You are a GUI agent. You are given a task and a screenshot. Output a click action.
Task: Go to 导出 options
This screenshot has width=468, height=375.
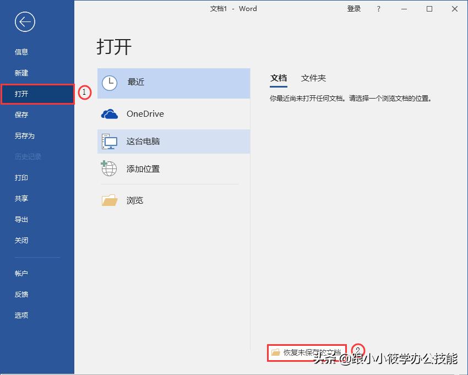click(x=21, y=219)
